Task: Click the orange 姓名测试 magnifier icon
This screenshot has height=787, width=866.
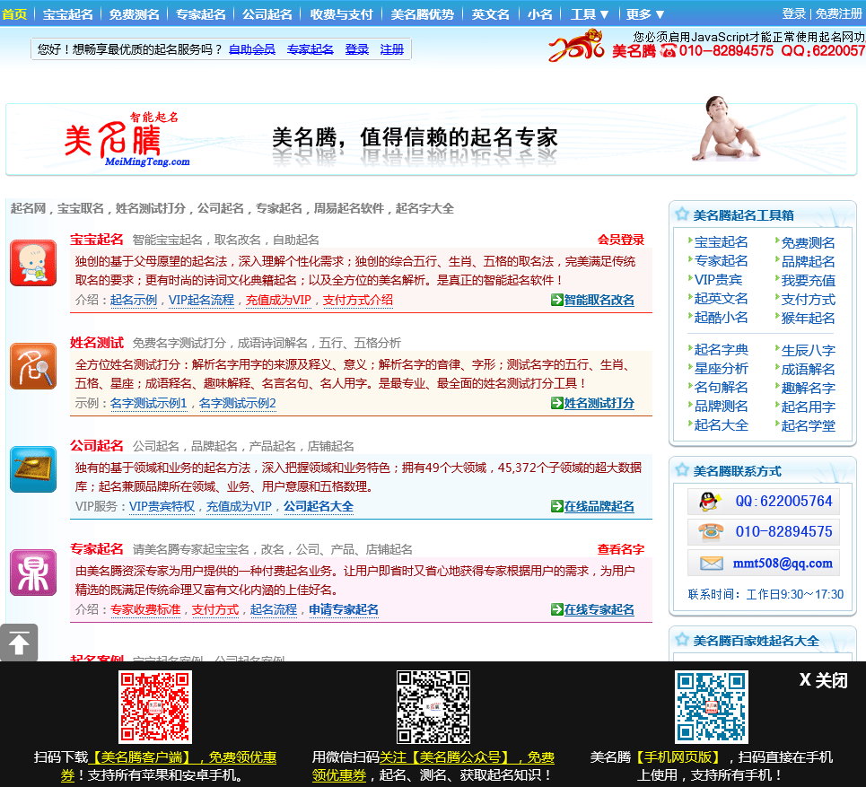Action: [33, 366]
